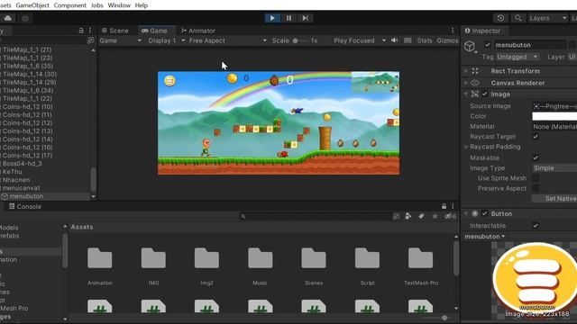The image size is (577, 324).
Task: Open the Window menu
Action: [119, 5]
